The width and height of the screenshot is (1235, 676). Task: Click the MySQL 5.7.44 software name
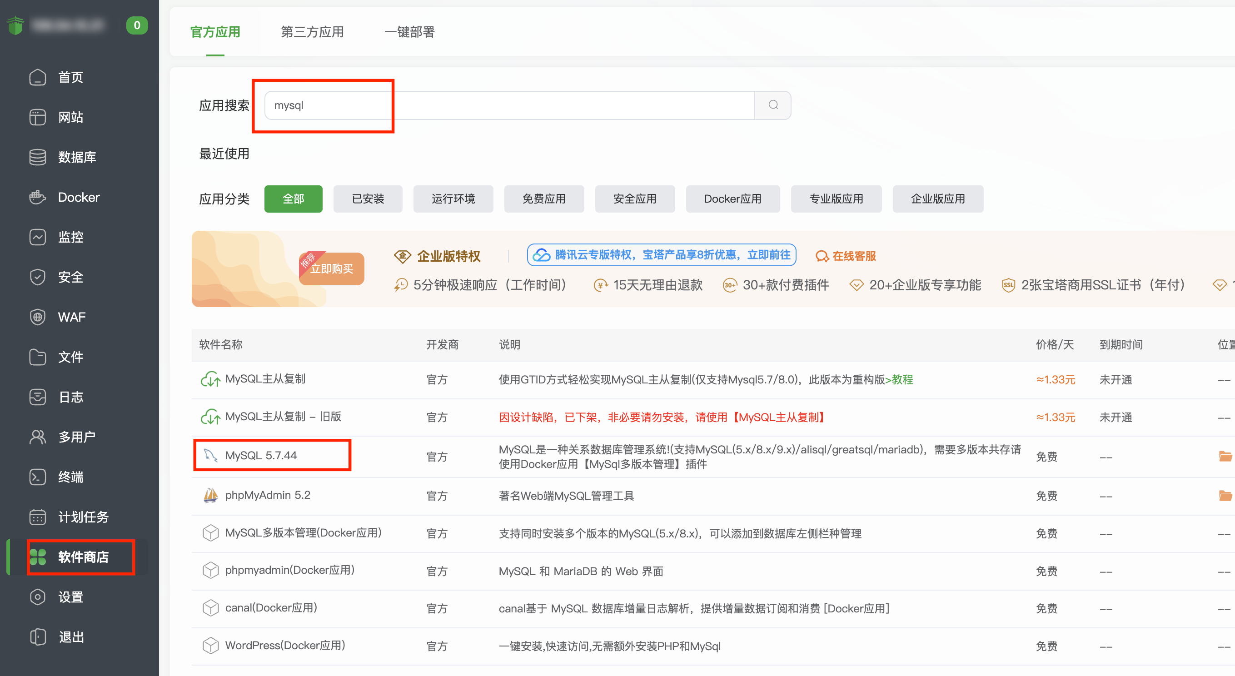pyautogui.click(x=261, y=456)
